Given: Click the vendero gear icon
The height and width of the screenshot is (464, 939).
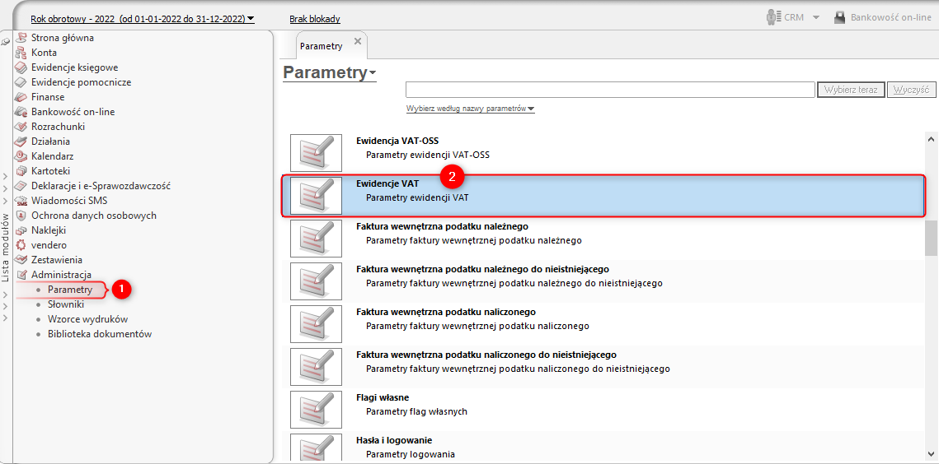Looking at the screenshot, I should click(x=21, y=245).
